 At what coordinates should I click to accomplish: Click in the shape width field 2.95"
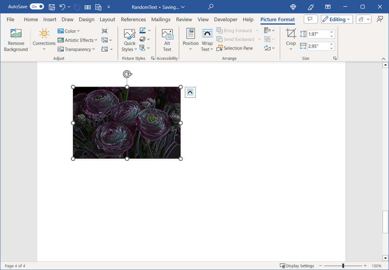click(x=318, y=46)
